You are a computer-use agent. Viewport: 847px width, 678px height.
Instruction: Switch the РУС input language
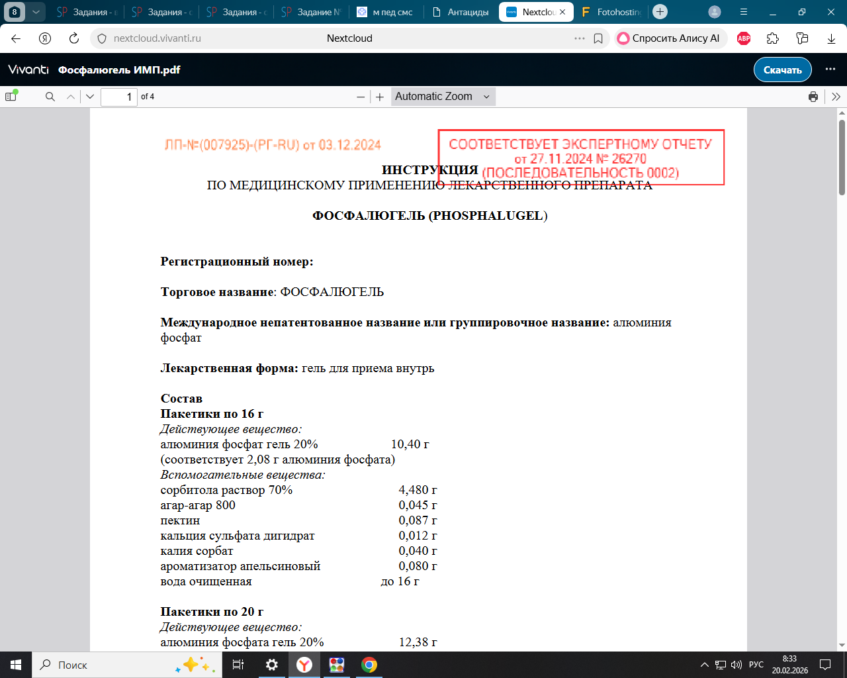[x=756, y=665]
